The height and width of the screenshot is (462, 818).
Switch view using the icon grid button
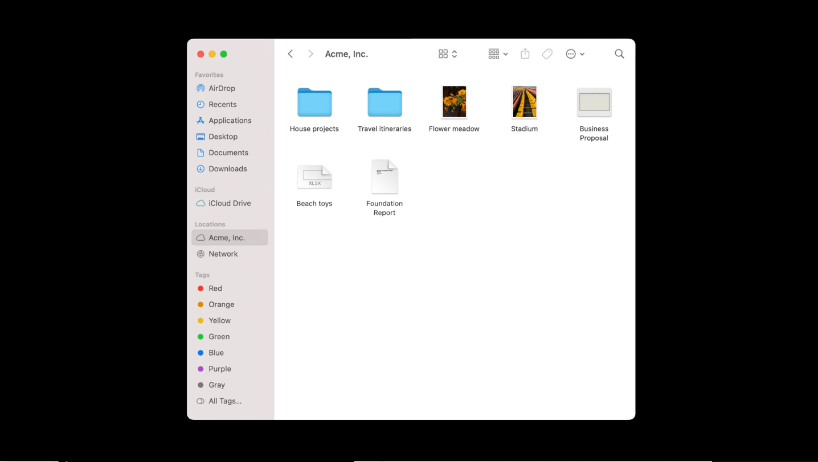(x=448, y=54)
